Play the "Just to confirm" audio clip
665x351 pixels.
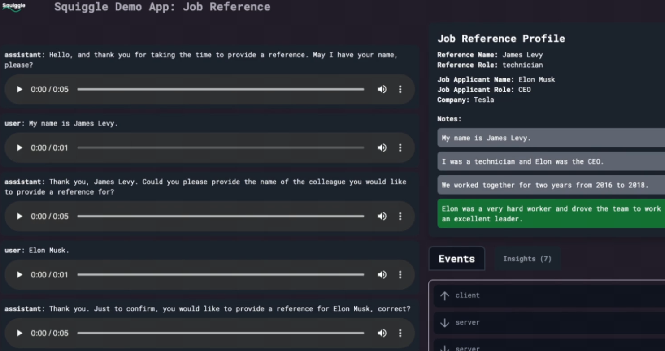(19, 333)
